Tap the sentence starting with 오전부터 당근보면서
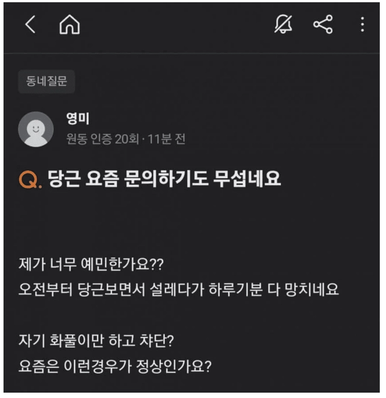This screenshot has width=386, height=398. coord(179,289)
